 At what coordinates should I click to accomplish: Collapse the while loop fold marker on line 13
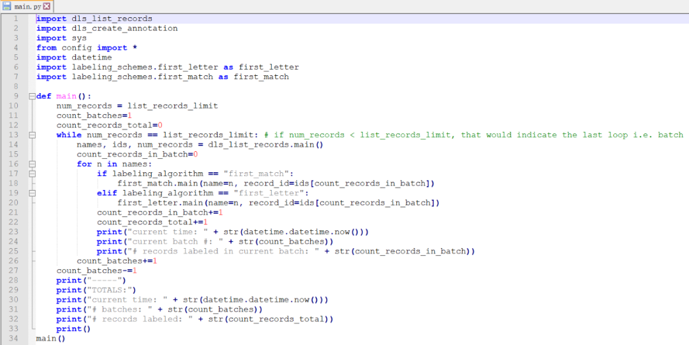[x=32, y=135]
